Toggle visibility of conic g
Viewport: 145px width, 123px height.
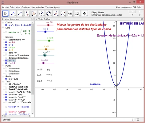6,25
